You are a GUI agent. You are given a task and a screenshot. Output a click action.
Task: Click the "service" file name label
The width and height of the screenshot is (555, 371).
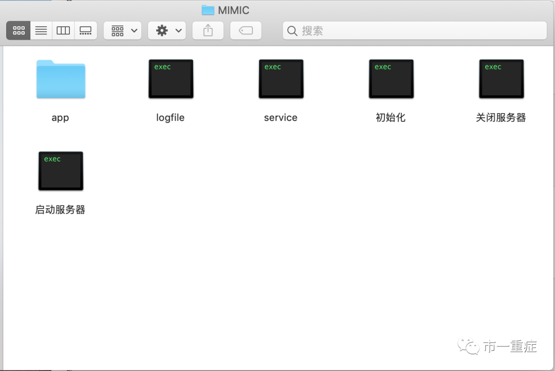[x=281, y=118]
